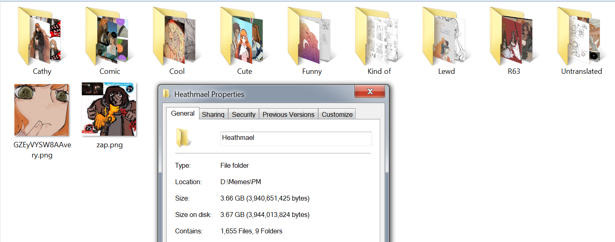
Task: Select the Untranslated folder icon
Action: click(580, 36)
